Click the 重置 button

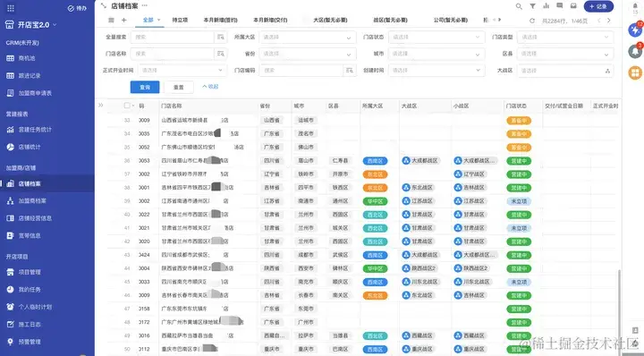179,87
